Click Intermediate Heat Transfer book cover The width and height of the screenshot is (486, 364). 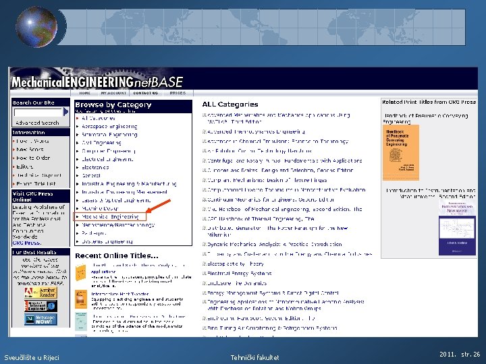point(81,299)
